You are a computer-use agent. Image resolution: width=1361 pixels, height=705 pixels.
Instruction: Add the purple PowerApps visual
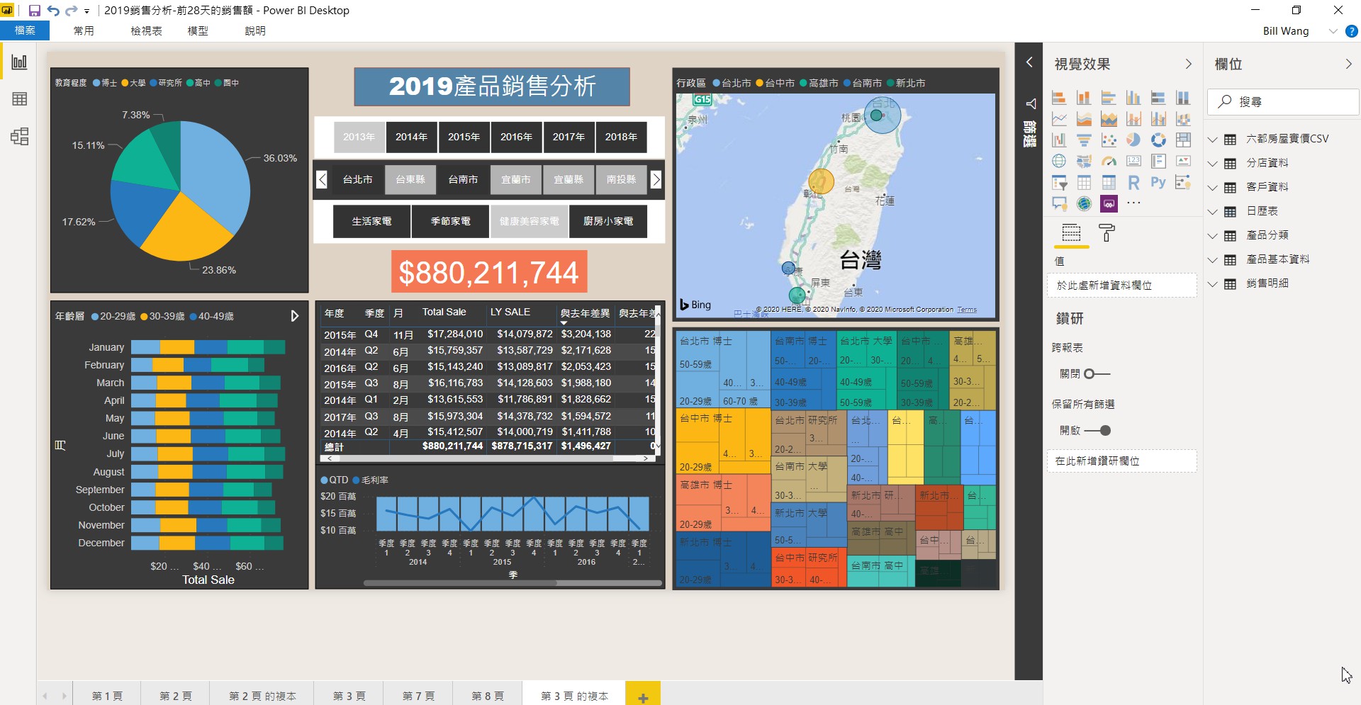1109,204
